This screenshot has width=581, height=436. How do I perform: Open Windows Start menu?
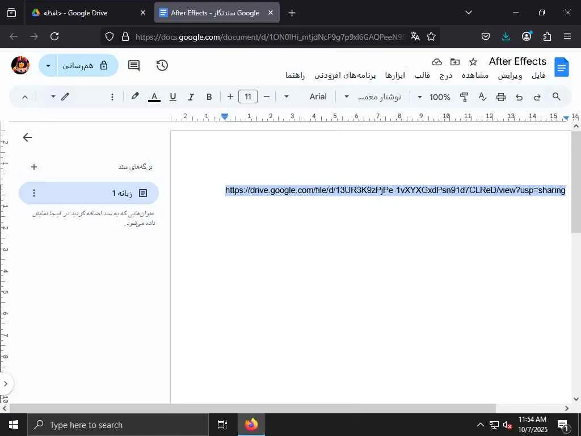[14, 425]
